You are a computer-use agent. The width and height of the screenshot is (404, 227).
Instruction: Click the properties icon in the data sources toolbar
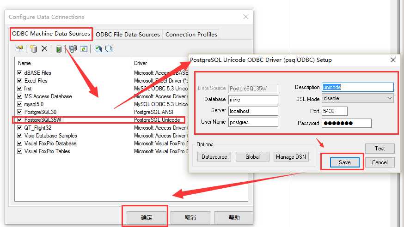tap(19, 49)
